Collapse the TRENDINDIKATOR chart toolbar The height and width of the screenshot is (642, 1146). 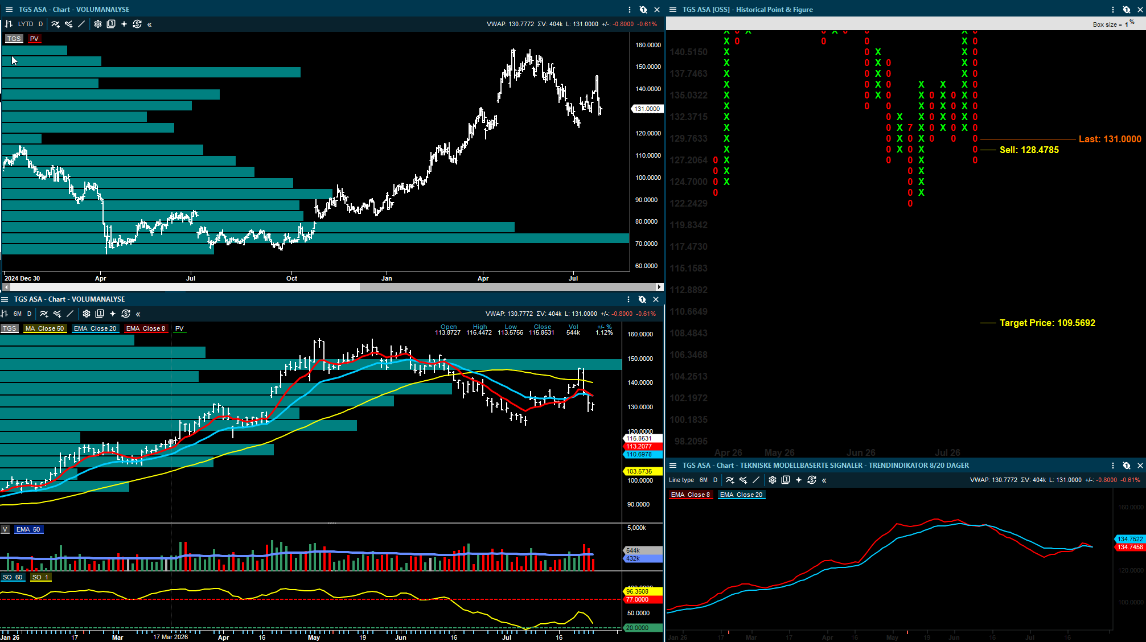tap(824, 480)
